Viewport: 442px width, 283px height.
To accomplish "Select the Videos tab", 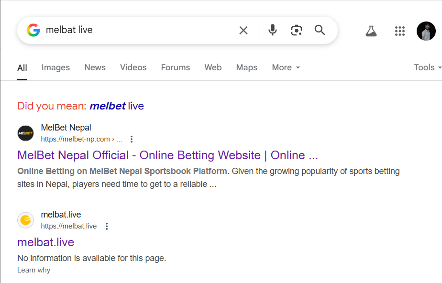I will tap(133, 67).
